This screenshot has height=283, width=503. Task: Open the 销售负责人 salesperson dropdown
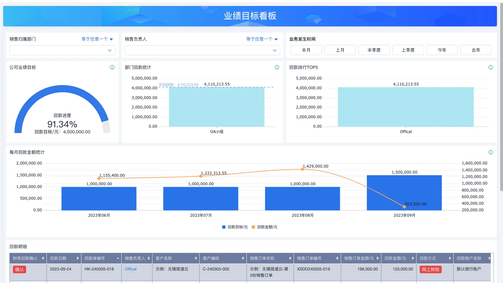[202, 50]
